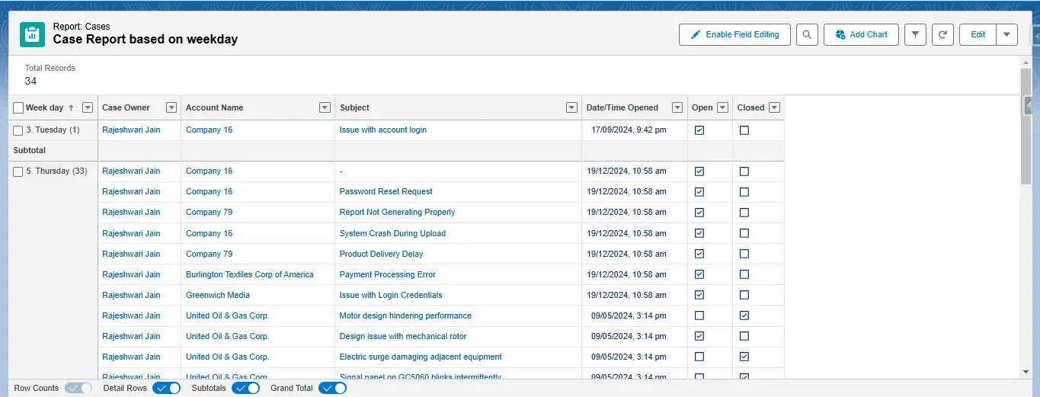This screenshot has height=397, width=1040.
Task: Refresh the report using the reload icon
Action: click(x=942, y=35)
